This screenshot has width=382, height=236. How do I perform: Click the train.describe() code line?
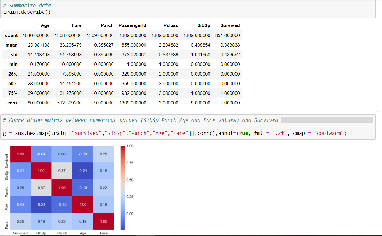(x=27, y=12)
